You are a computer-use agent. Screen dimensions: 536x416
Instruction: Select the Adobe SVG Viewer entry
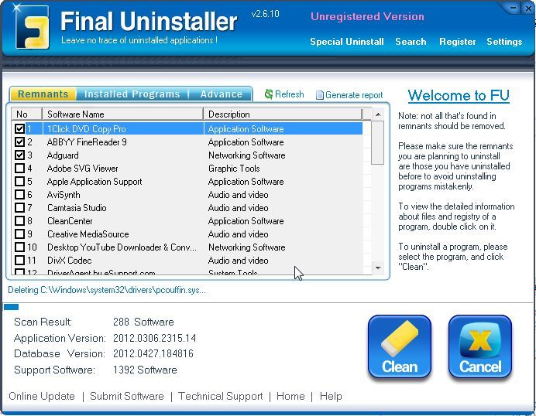(x=187, y=169)
